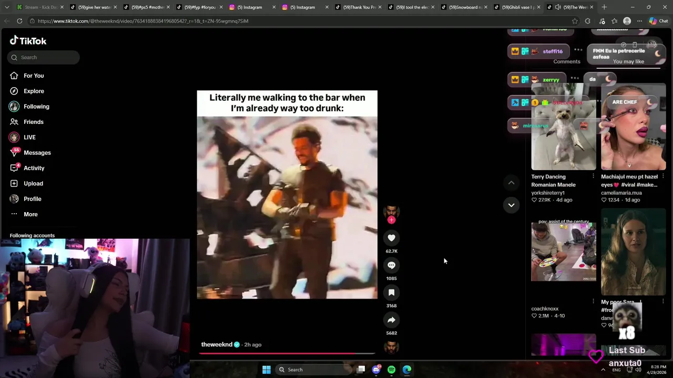Switch to the Ghibli vase TikTok tab
The image size is (673, 378).
coord(517,7)
